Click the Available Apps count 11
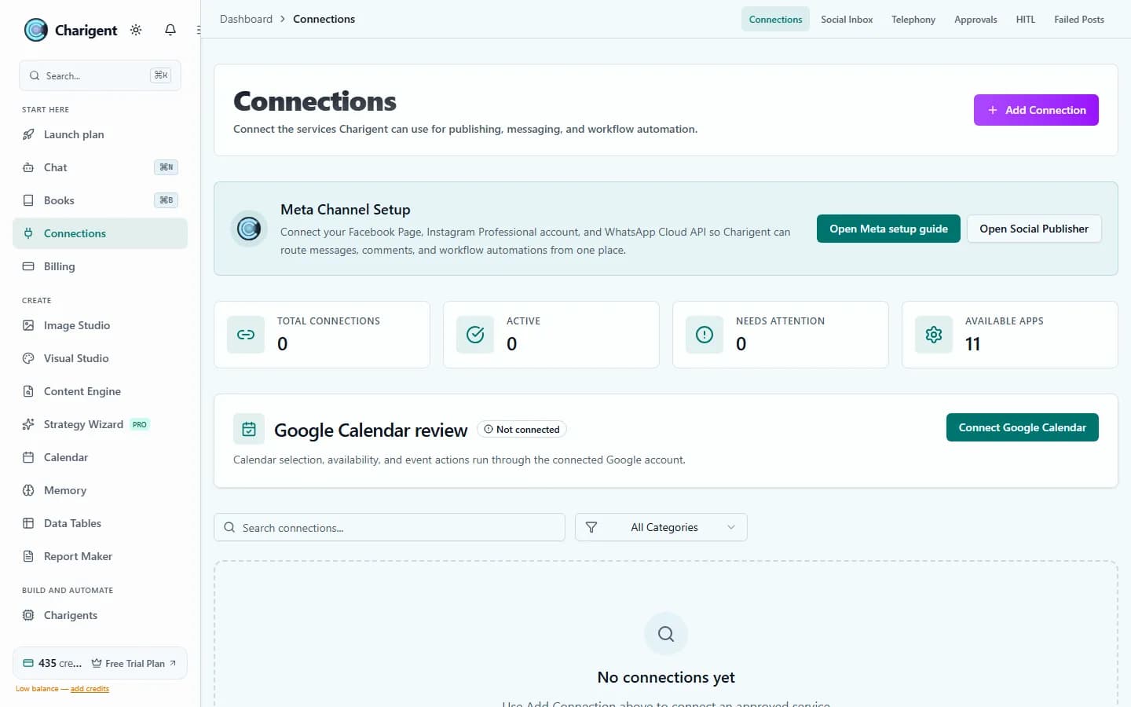The image size is (1131, 707). pyautogui.click(x=972, y=344)
